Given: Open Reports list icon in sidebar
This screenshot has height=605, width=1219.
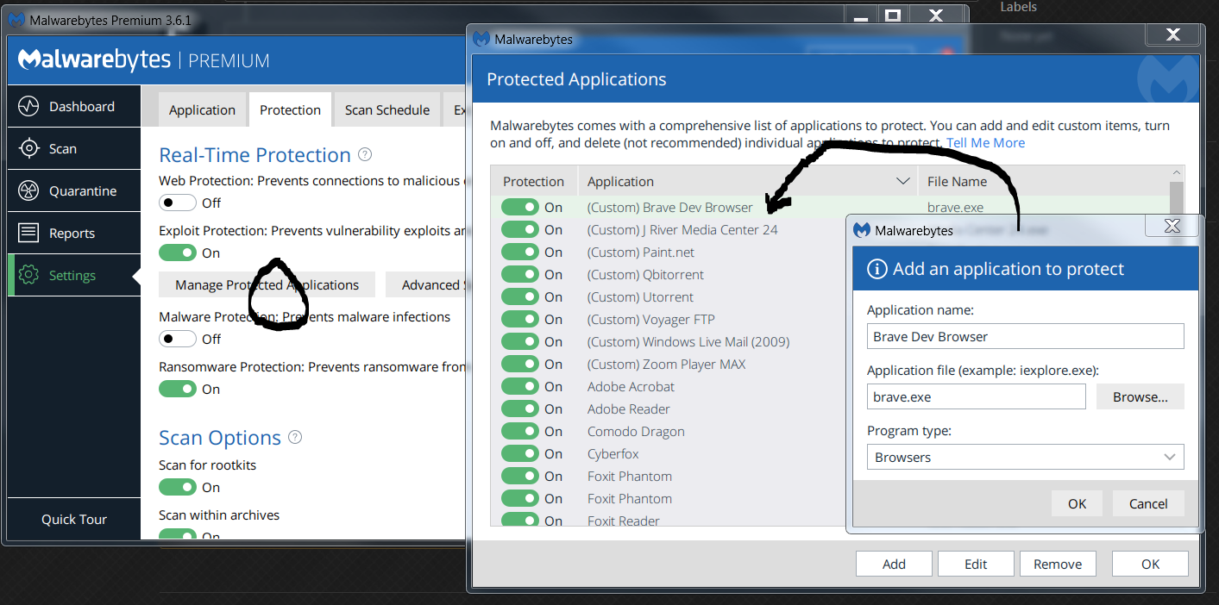Looking at the screenshot, I should pos(29,233).
